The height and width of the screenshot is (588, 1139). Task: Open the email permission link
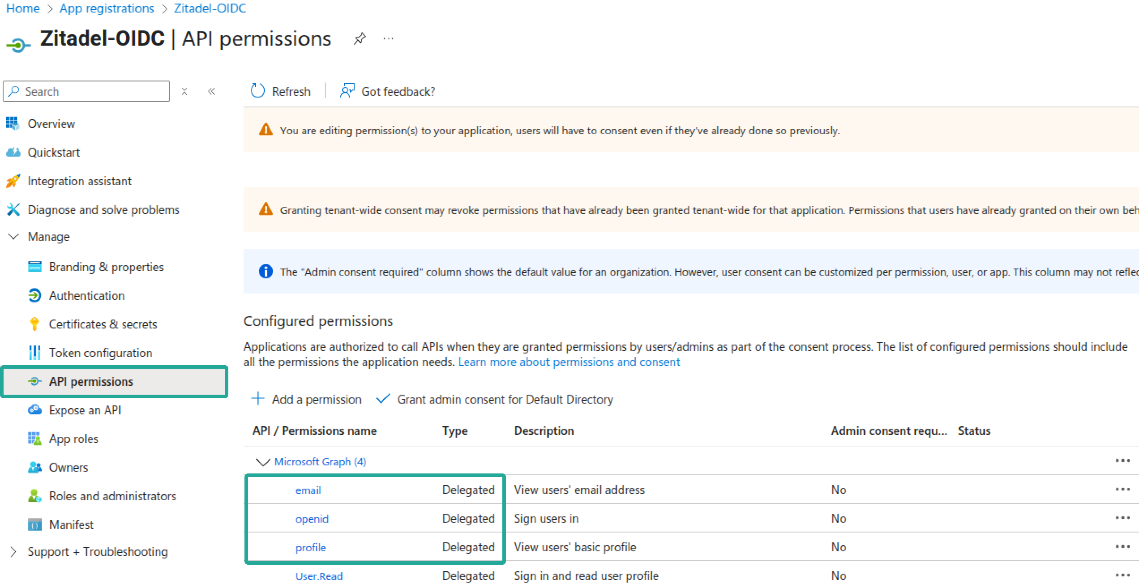(x=308, y=490)
